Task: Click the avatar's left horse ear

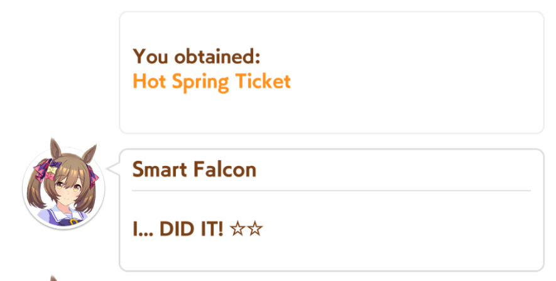Action: click(x=55, y=147)
